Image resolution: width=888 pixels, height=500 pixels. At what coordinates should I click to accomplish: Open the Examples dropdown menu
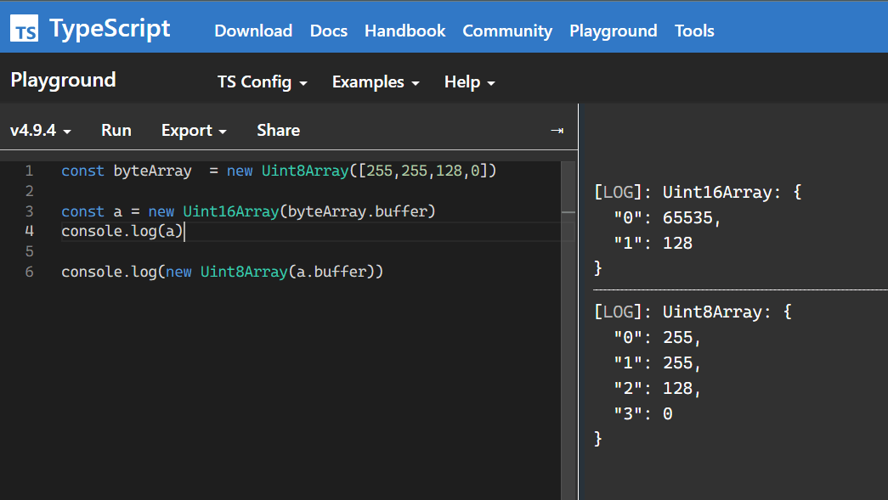(x=376, y=82)
